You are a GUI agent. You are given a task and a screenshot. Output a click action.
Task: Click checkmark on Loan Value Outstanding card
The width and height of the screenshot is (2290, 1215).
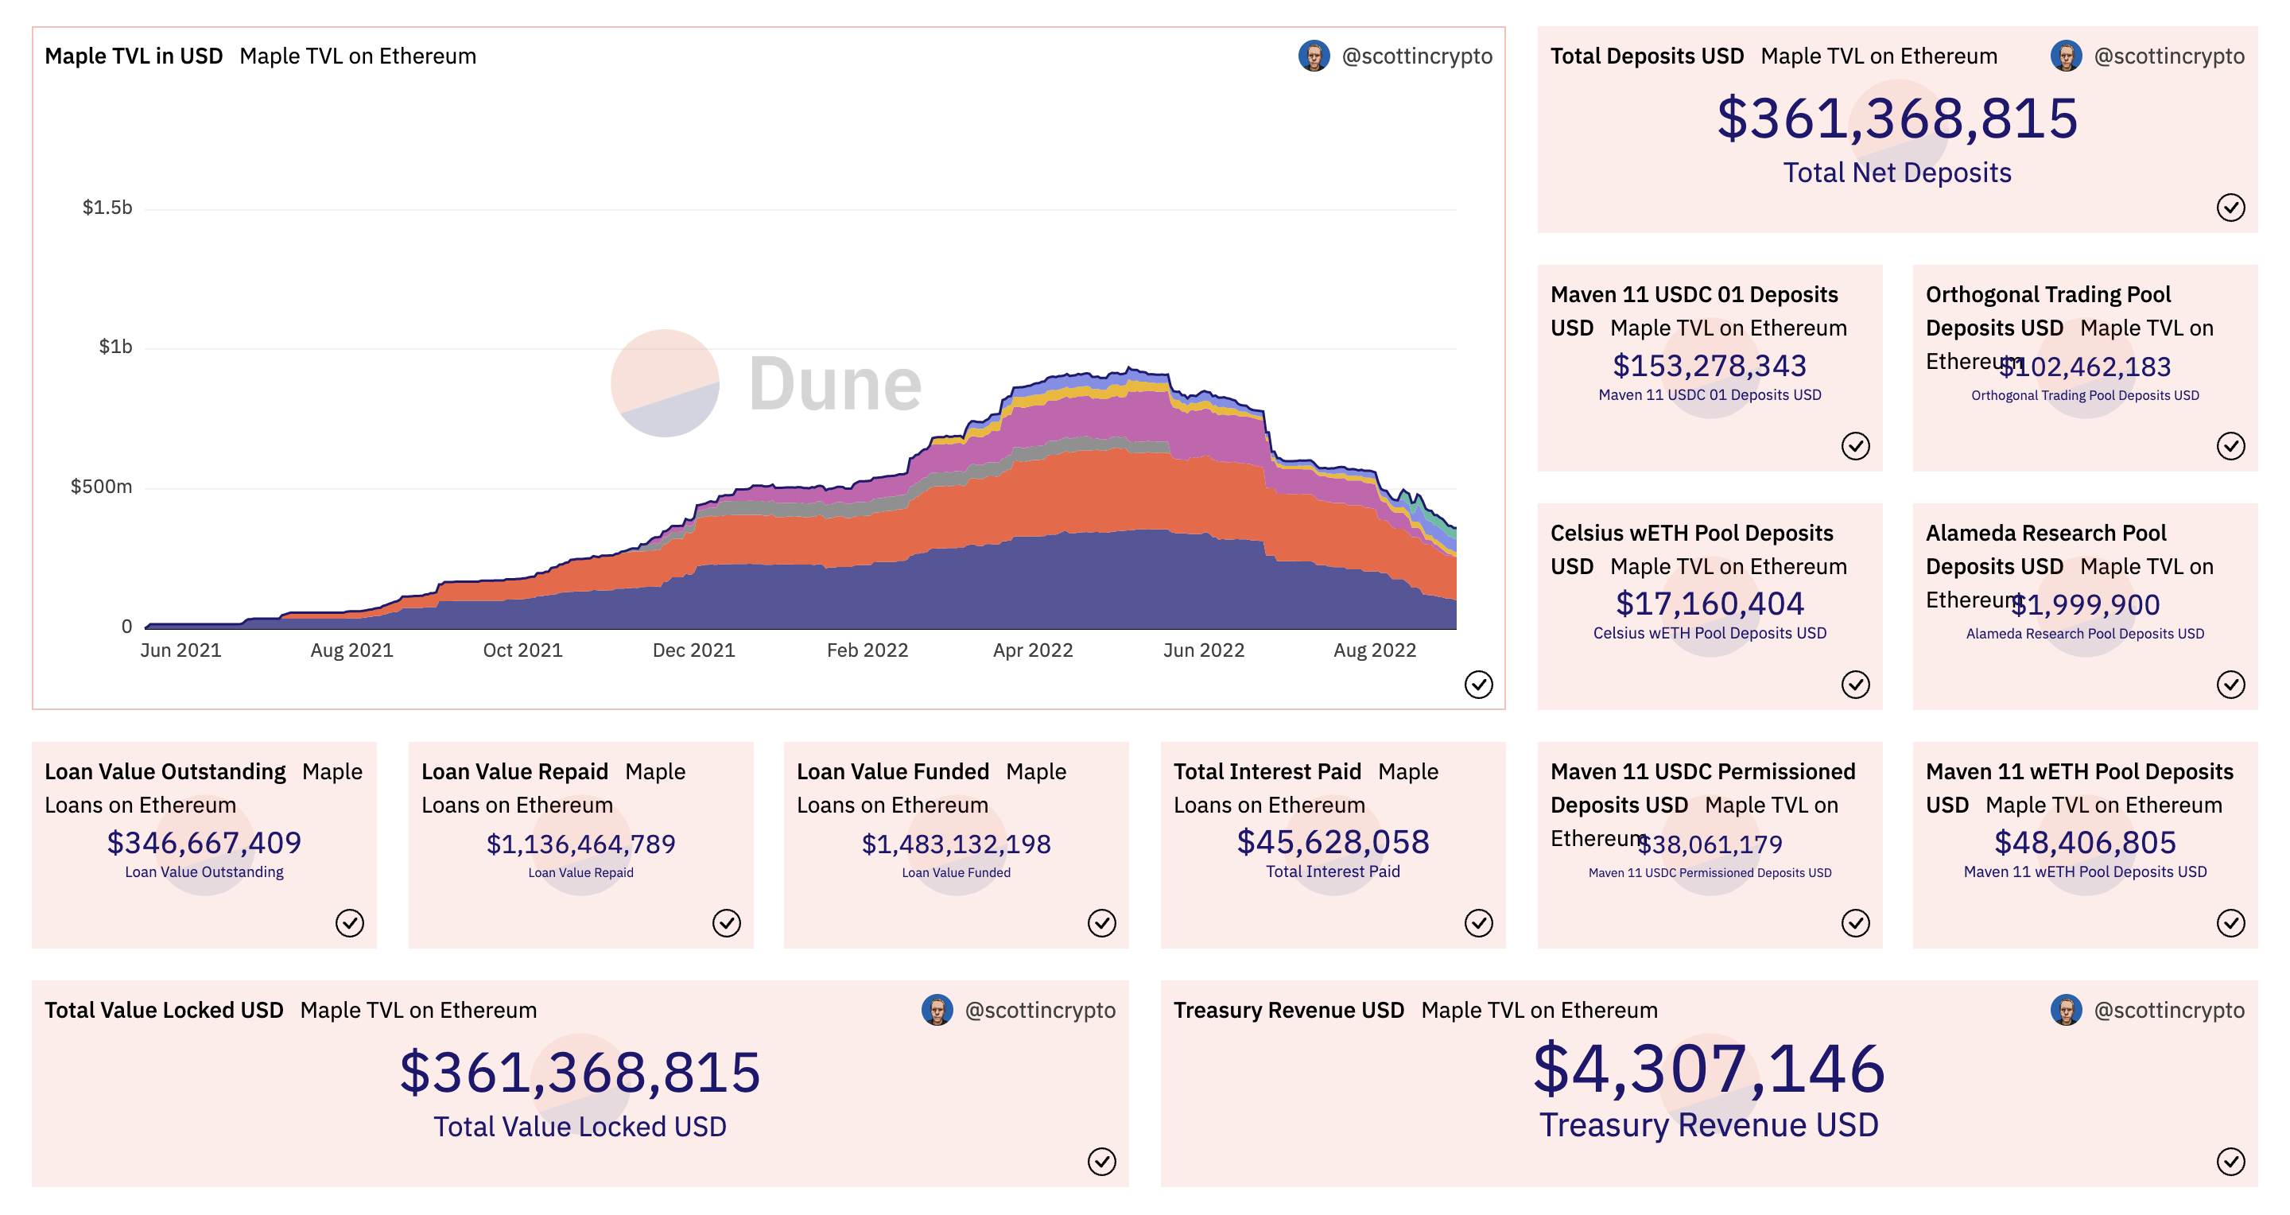349,923
